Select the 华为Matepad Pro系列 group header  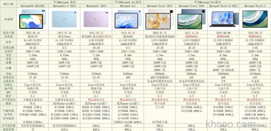pos(207,2)
